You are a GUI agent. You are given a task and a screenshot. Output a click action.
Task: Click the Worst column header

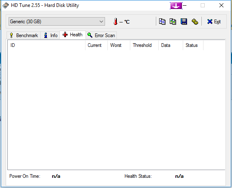pos(119,45)
